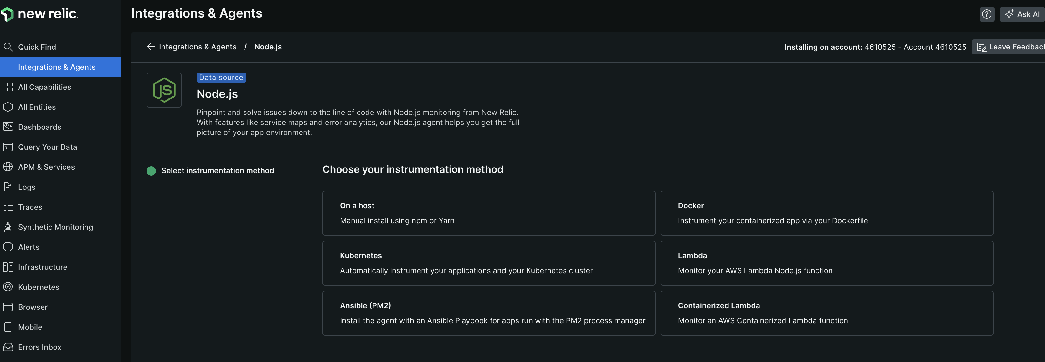The width and height of the screenshot is (1045, 362).
Task: Choose the Docker instrumentation card
Action: 827,213
